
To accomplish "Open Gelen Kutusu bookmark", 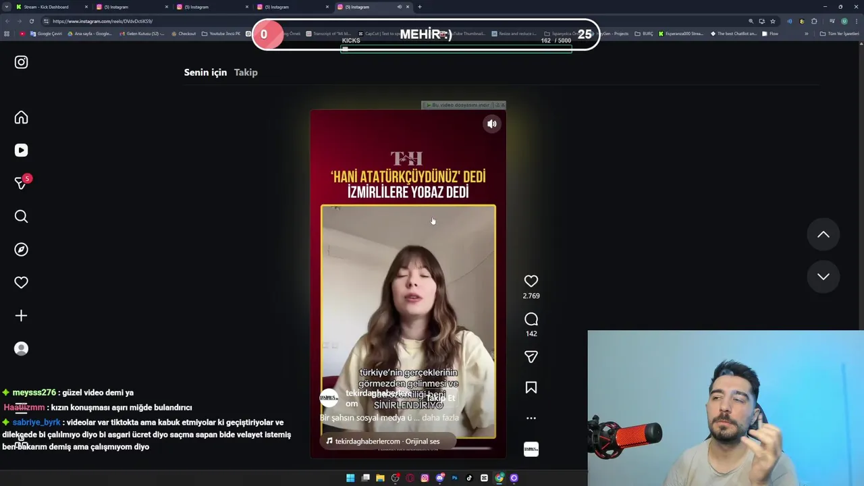I will (x=142, y=34).
